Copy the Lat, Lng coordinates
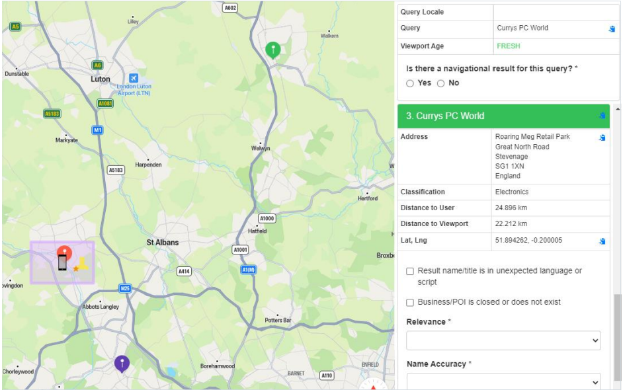623x392 pixels. point(602,241)
